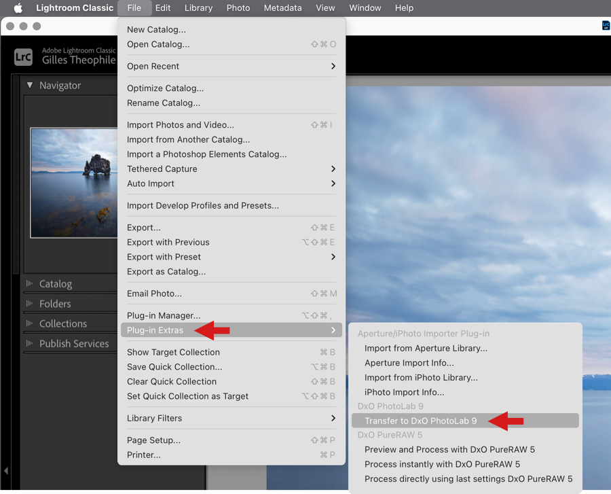Expand the Folders panel

tap(29, 303)
